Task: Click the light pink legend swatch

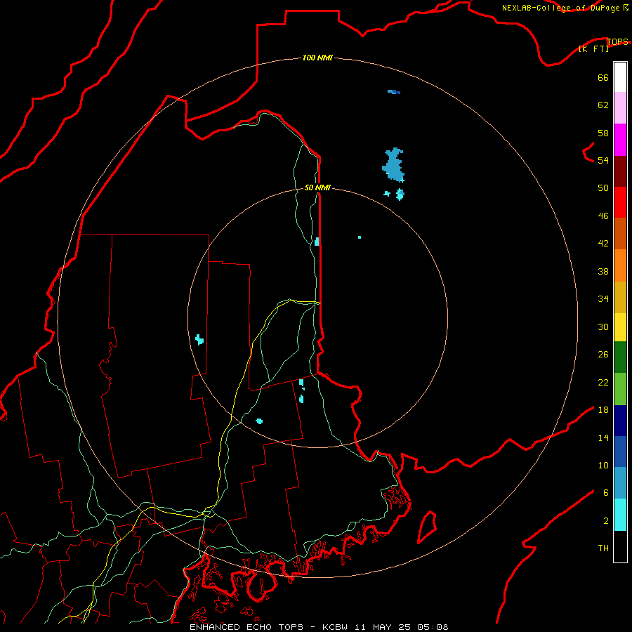Action: tap(620, 108)
